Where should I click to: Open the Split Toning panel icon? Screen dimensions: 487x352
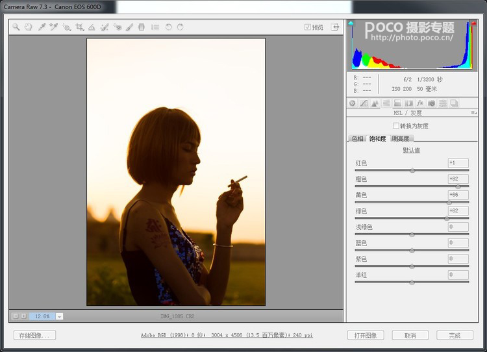click(x=397, y=103)
